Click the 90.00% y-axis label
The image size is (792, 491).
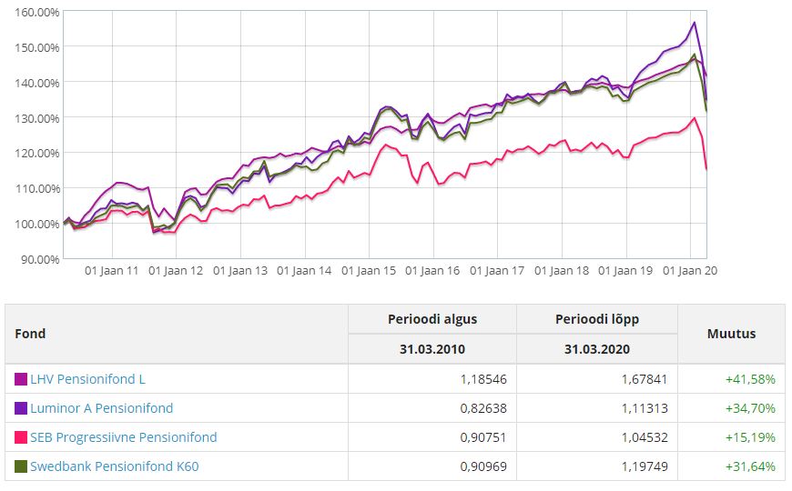(x=40, y=259)
